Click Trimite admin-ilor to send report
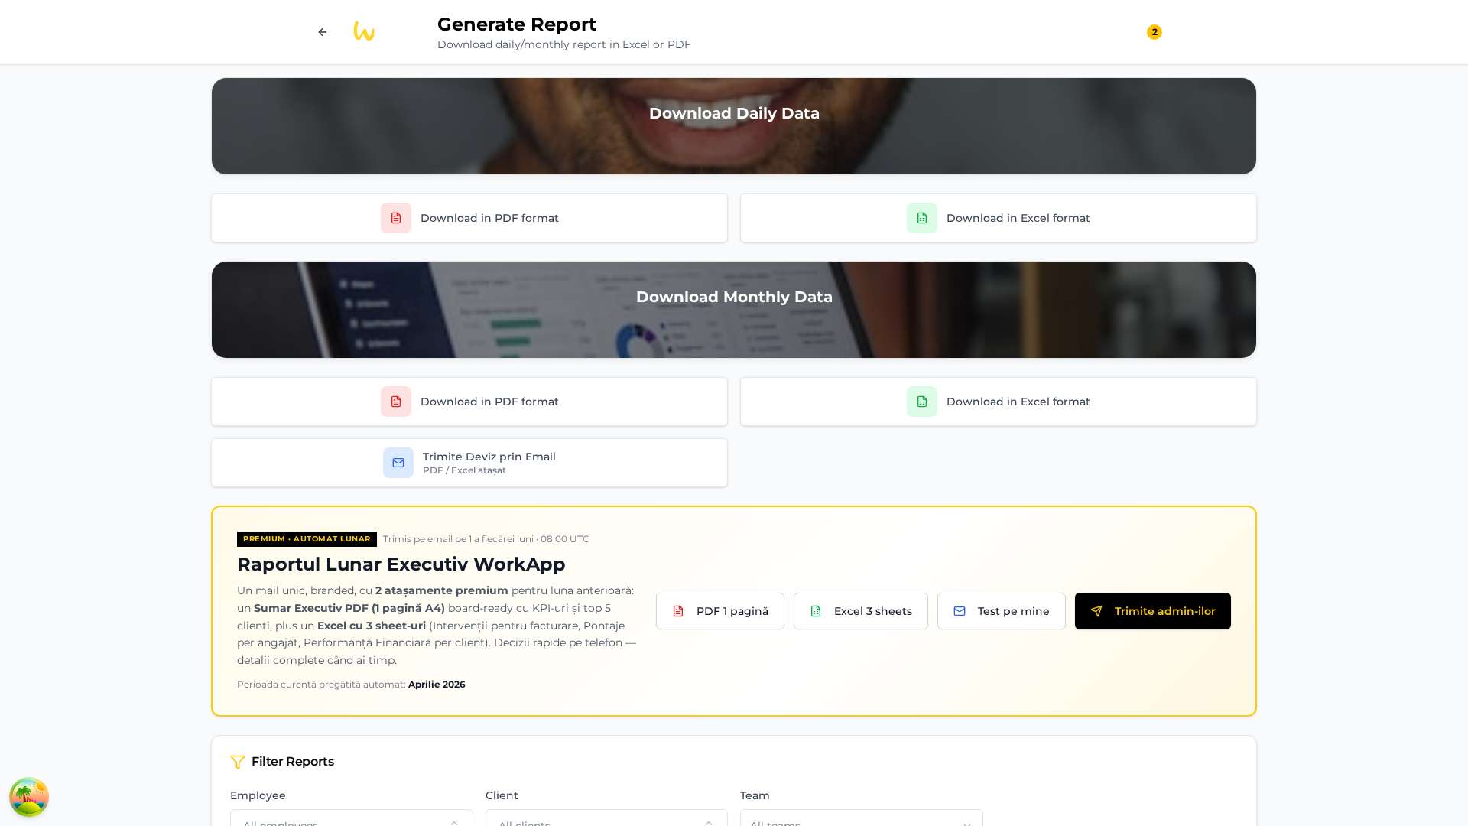Viewport: 1468px width, 826px height. (1153, 611)
